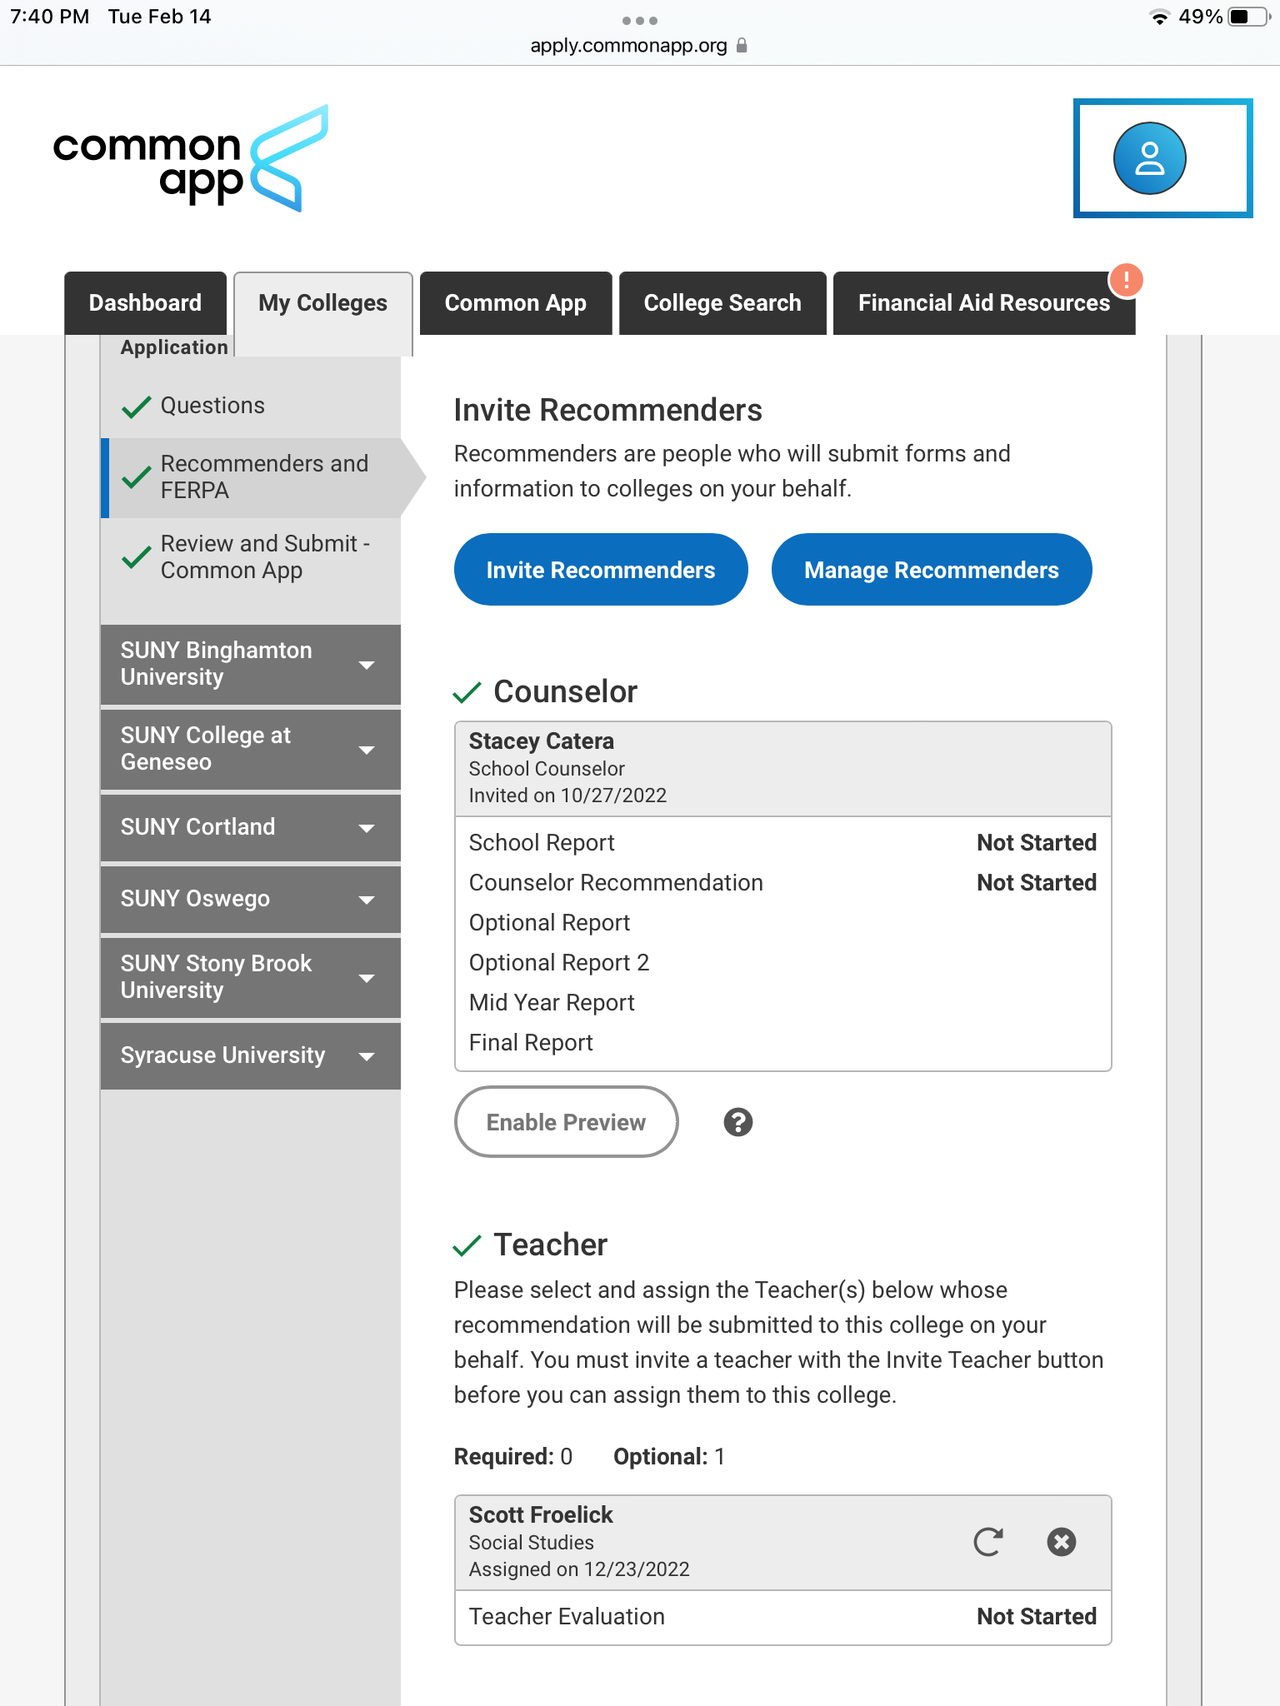
Task: Click the Enable Preview button
Action: pos(567,1122)
